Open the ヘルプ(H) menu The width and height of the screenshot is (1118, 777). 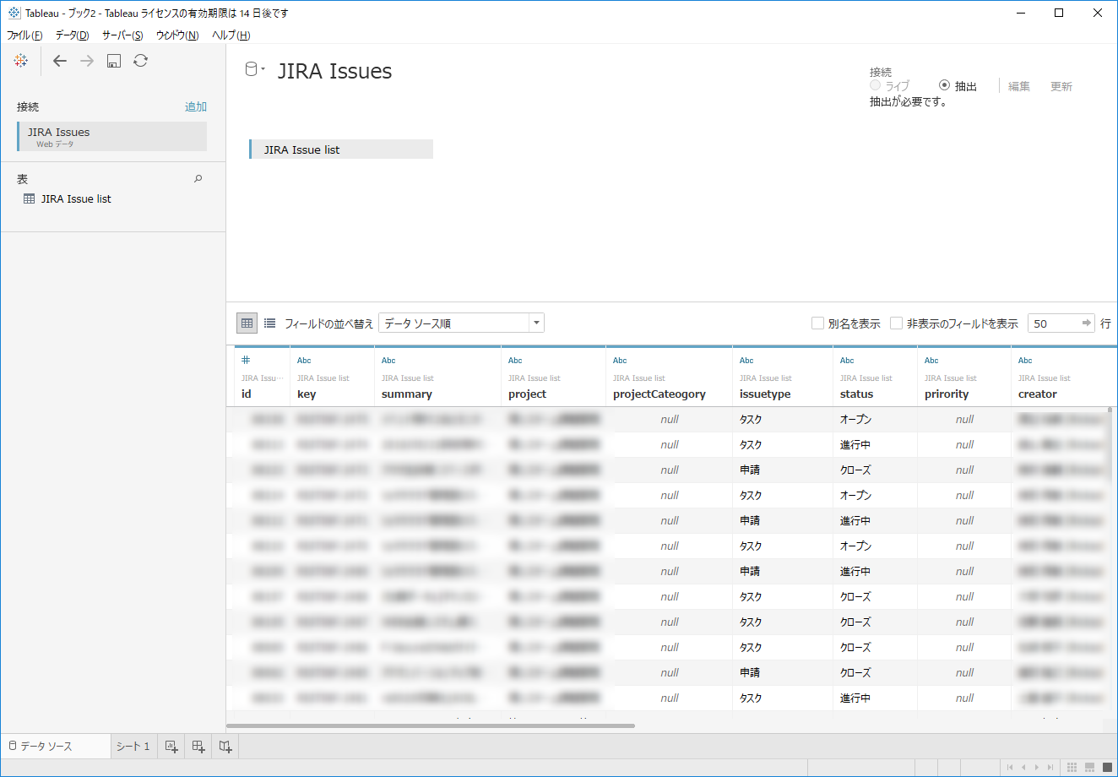[231, 35]
